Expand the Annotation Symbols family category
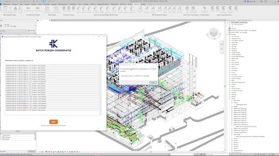Image resolution: width=279 pixels, height=156 pixels. pyautogui.click(x=230, y=40)
